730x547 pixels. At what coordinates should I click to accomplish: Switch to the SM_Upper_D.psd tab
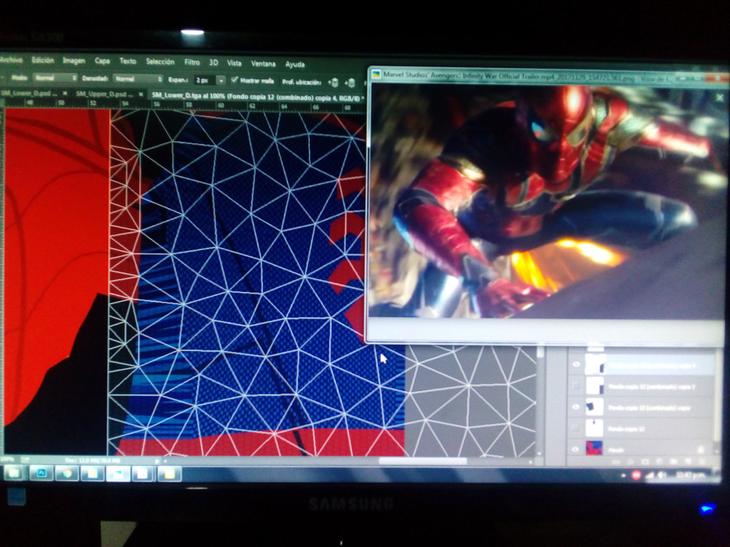(x=104, y=94)
